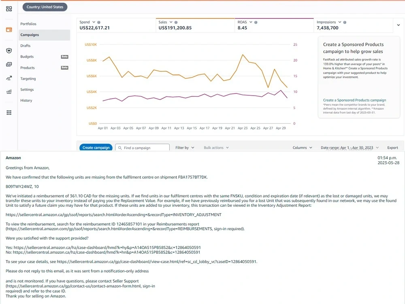405x304 pixels.
Task: Click the info icon next to Sales
Action: (x=176, y=22)
